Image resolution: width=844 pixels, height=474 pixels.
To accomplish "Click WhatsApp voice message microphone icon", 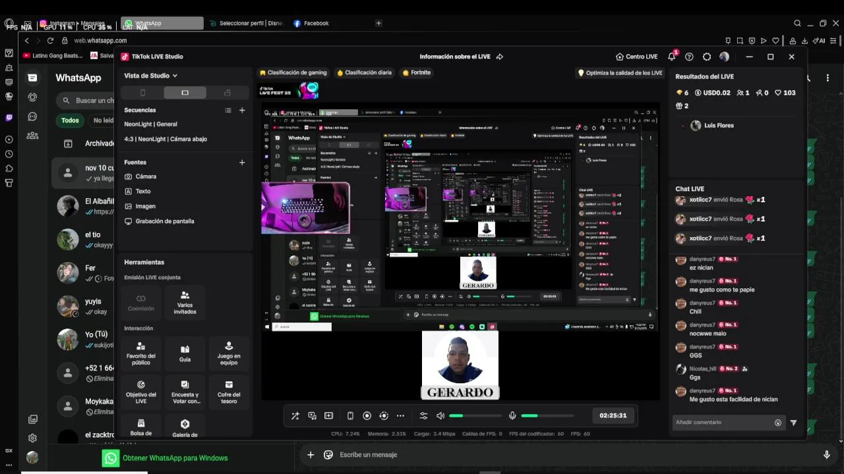I will tap(827, 455).
